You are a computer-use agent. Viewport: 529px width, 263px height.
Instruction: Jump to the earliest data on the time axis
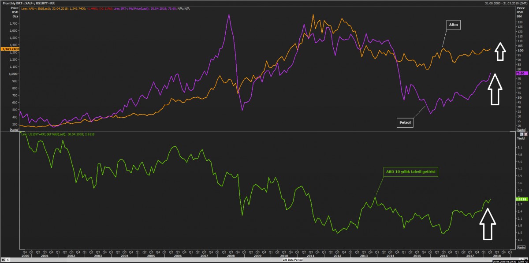(x=3, y=260)
